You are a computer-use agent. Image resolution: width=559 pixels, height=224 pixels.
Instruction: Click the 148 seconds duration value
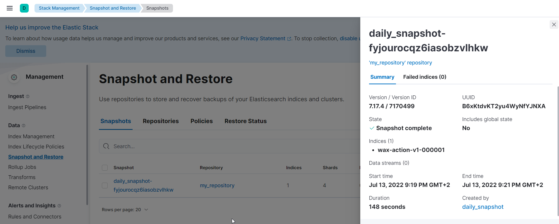click(387, 207)
